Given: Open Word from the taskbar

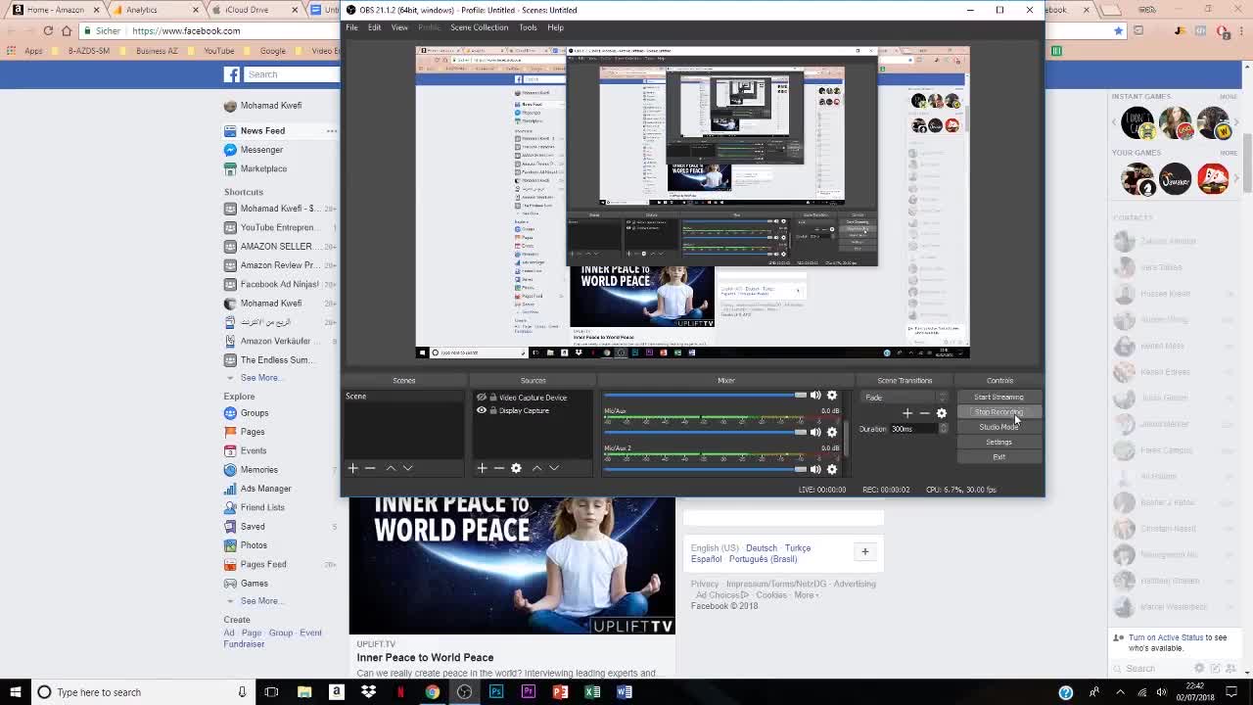Looking at the screenshot, I should click(x=625, y=692).
